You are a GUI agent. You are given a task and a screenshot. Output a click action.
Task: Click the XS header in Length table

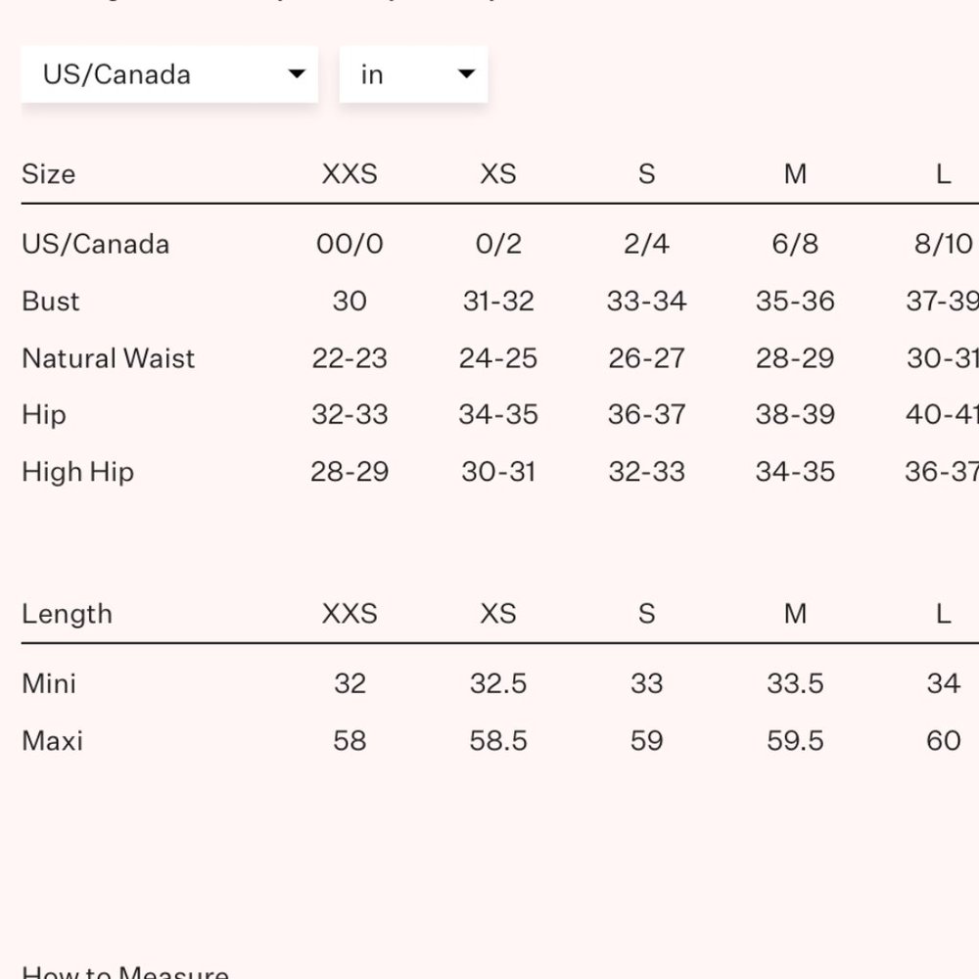tap(498, 615)
